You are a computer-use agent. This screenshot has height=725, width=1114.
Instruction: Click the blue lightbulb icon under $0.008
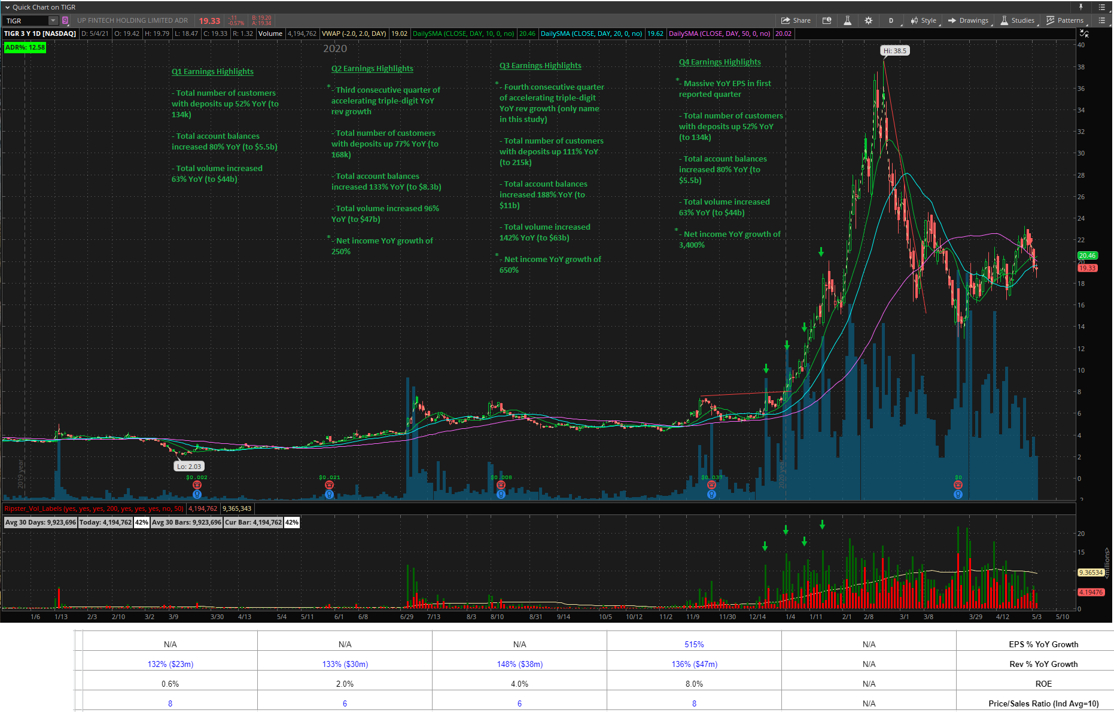click(x=501, y=494)
